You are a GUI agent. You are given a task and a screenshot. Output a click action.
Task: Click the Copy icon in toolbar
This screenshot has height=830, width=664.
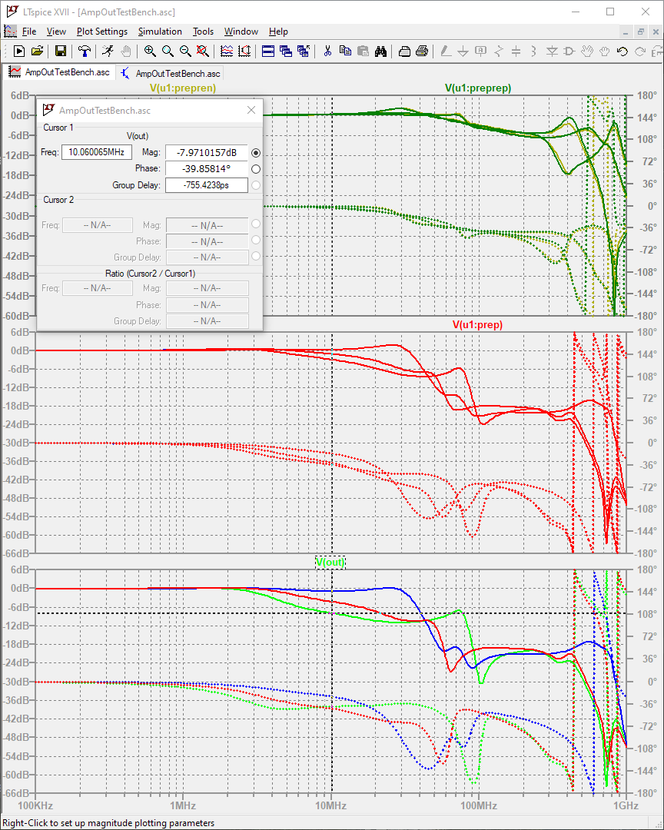[345, 51]
